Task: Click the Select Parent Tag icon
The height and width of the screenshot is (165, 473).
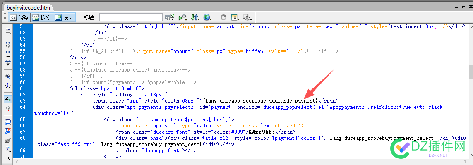Action: click(x=8, y=77)
